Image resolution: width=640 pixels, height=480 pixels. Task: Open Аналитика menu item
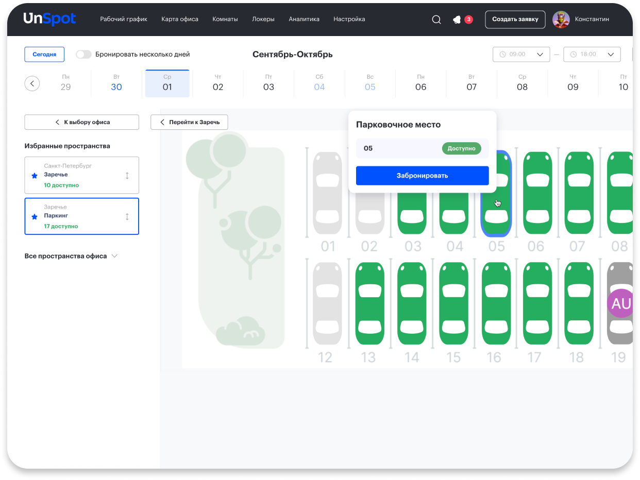coord(304,19)
